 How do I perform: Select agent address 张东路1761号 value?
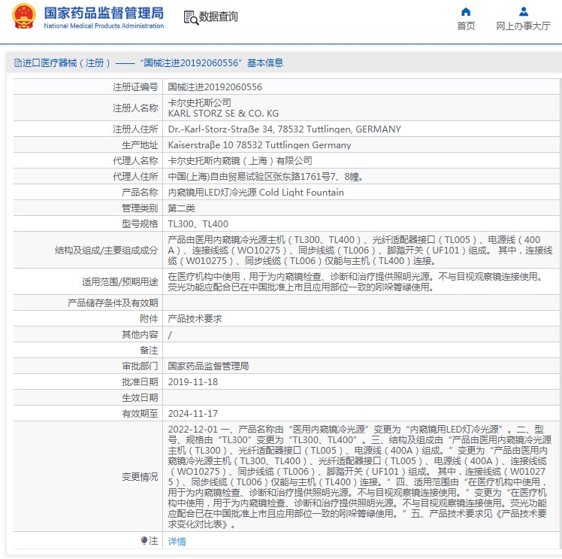pos(265,177)
